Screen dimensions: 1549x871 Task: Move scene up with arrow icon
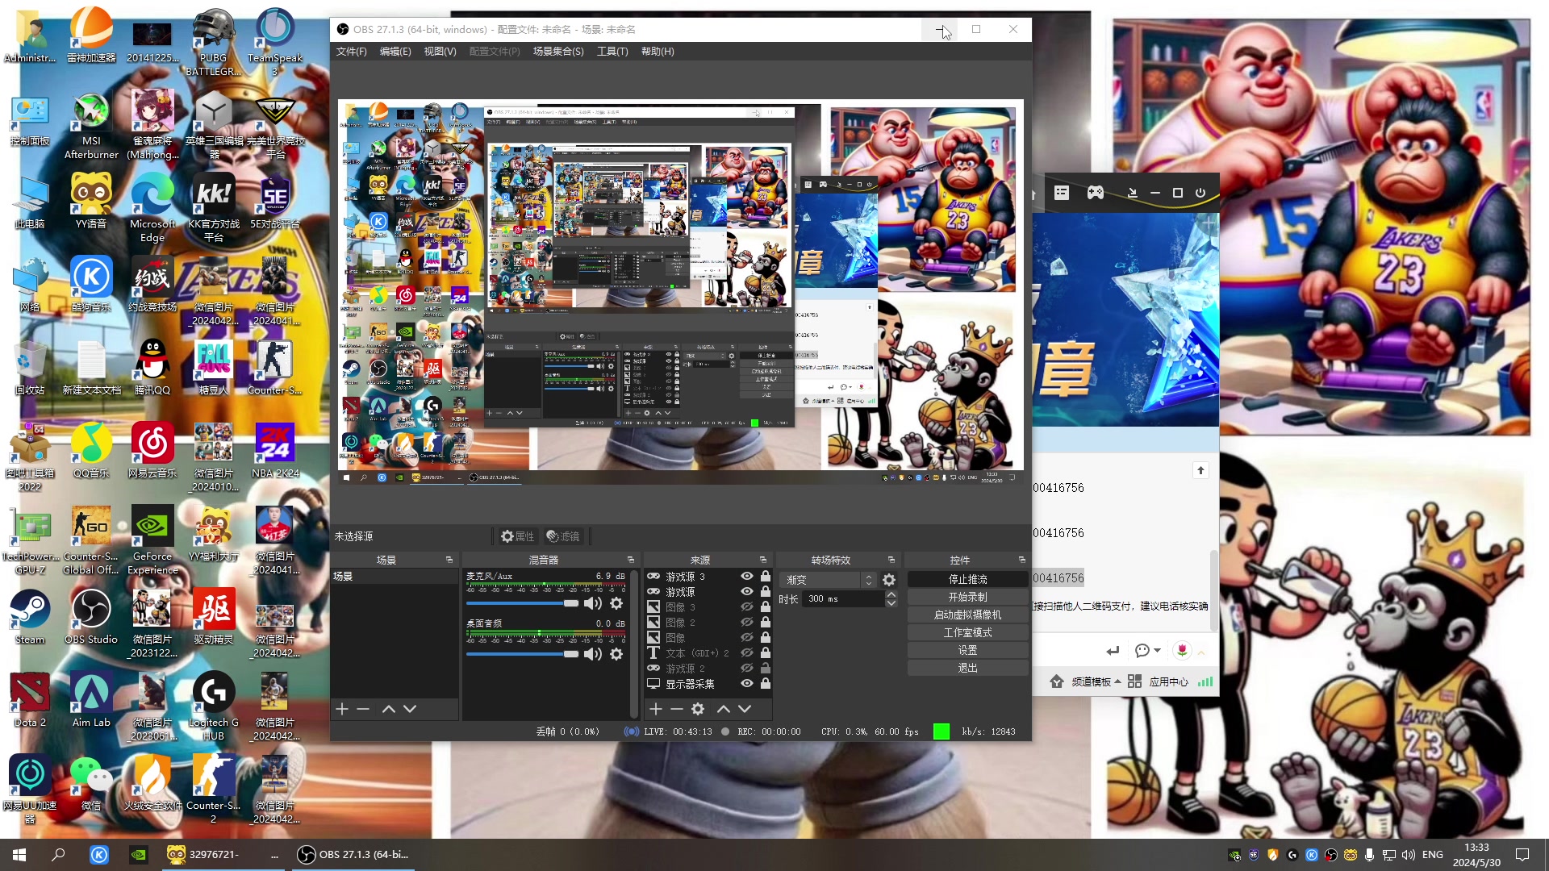pos(389,709)
